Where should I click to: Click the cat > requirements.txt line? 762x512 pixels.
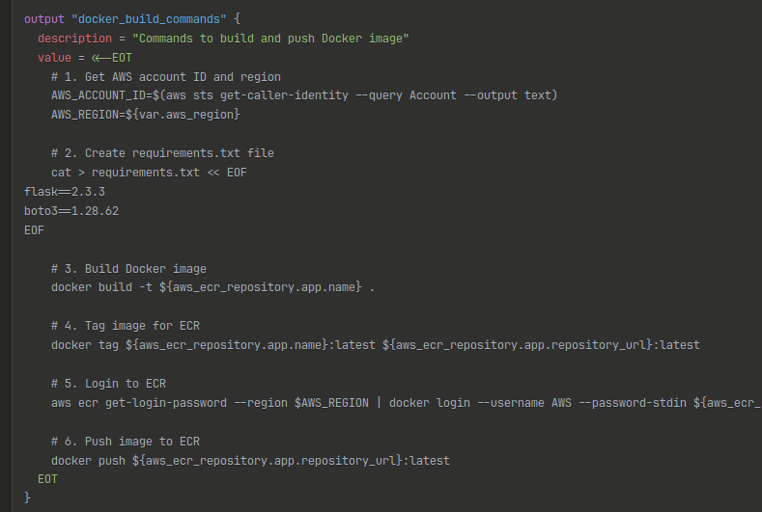pyautogui.click(x=149, y=173)
